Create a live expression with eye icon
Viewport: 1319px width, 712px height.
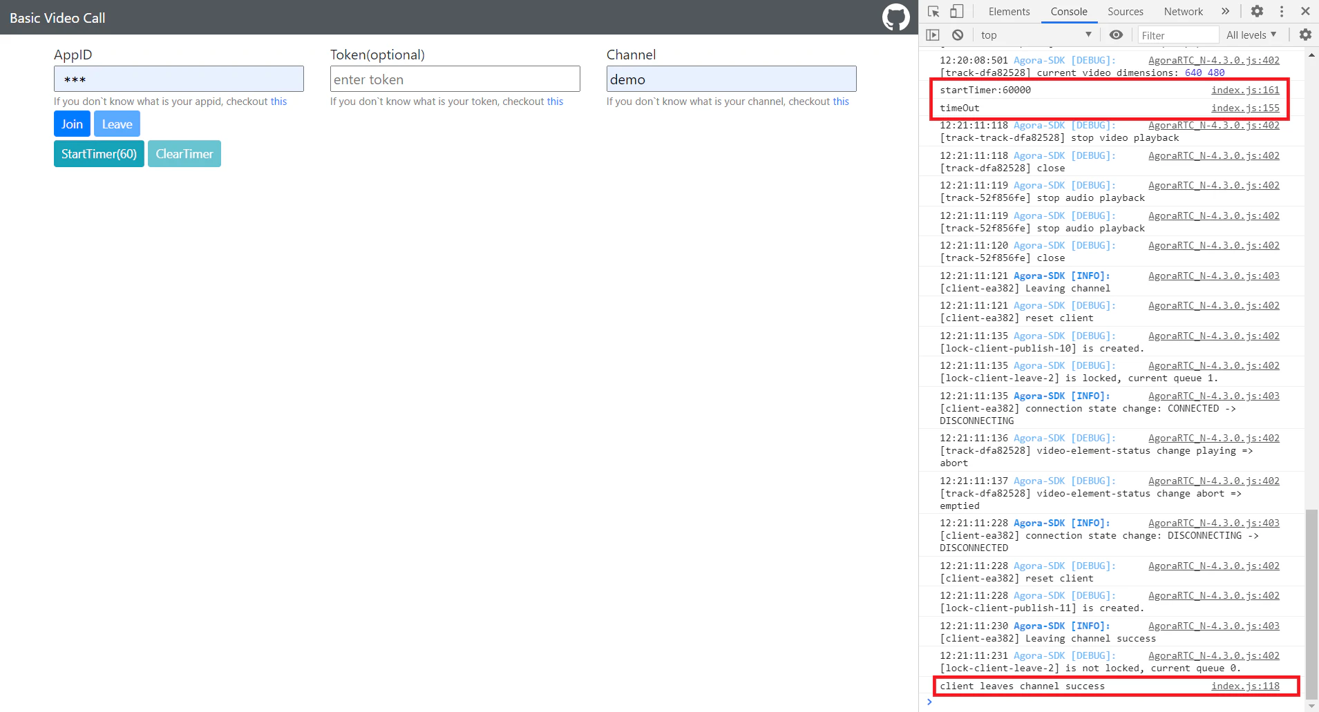click(x=1116, y=35)
